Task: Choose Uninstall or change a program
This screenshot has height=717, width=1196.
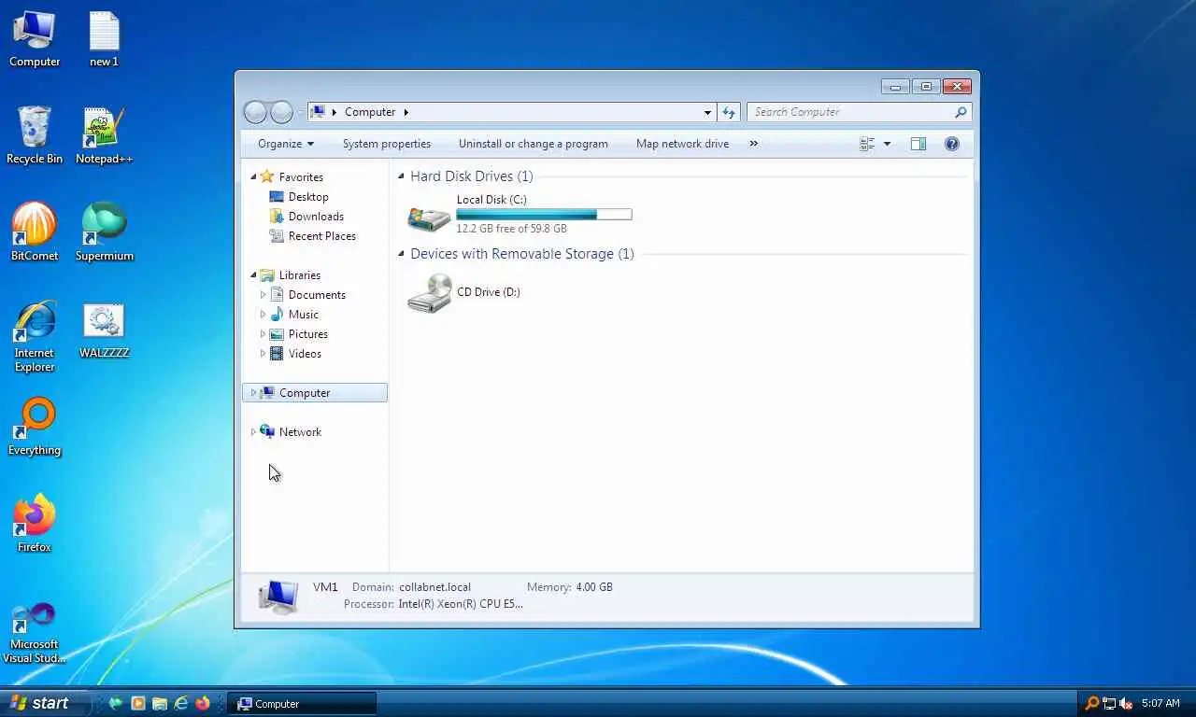Action: coord(534,144)
